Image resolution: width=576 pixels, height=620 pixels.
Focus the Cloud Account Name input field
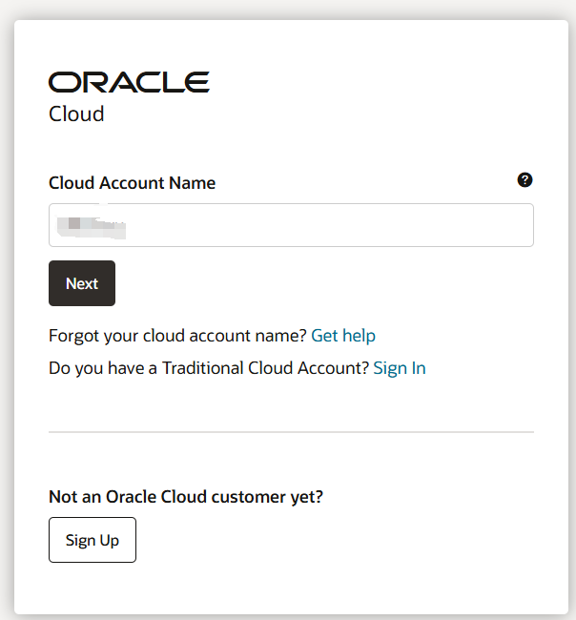click(x=291, y=225)
